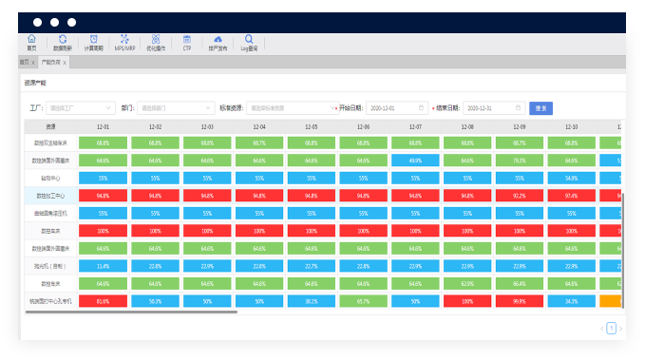Click the blue 34.3% cell

[x=571, y=301]
